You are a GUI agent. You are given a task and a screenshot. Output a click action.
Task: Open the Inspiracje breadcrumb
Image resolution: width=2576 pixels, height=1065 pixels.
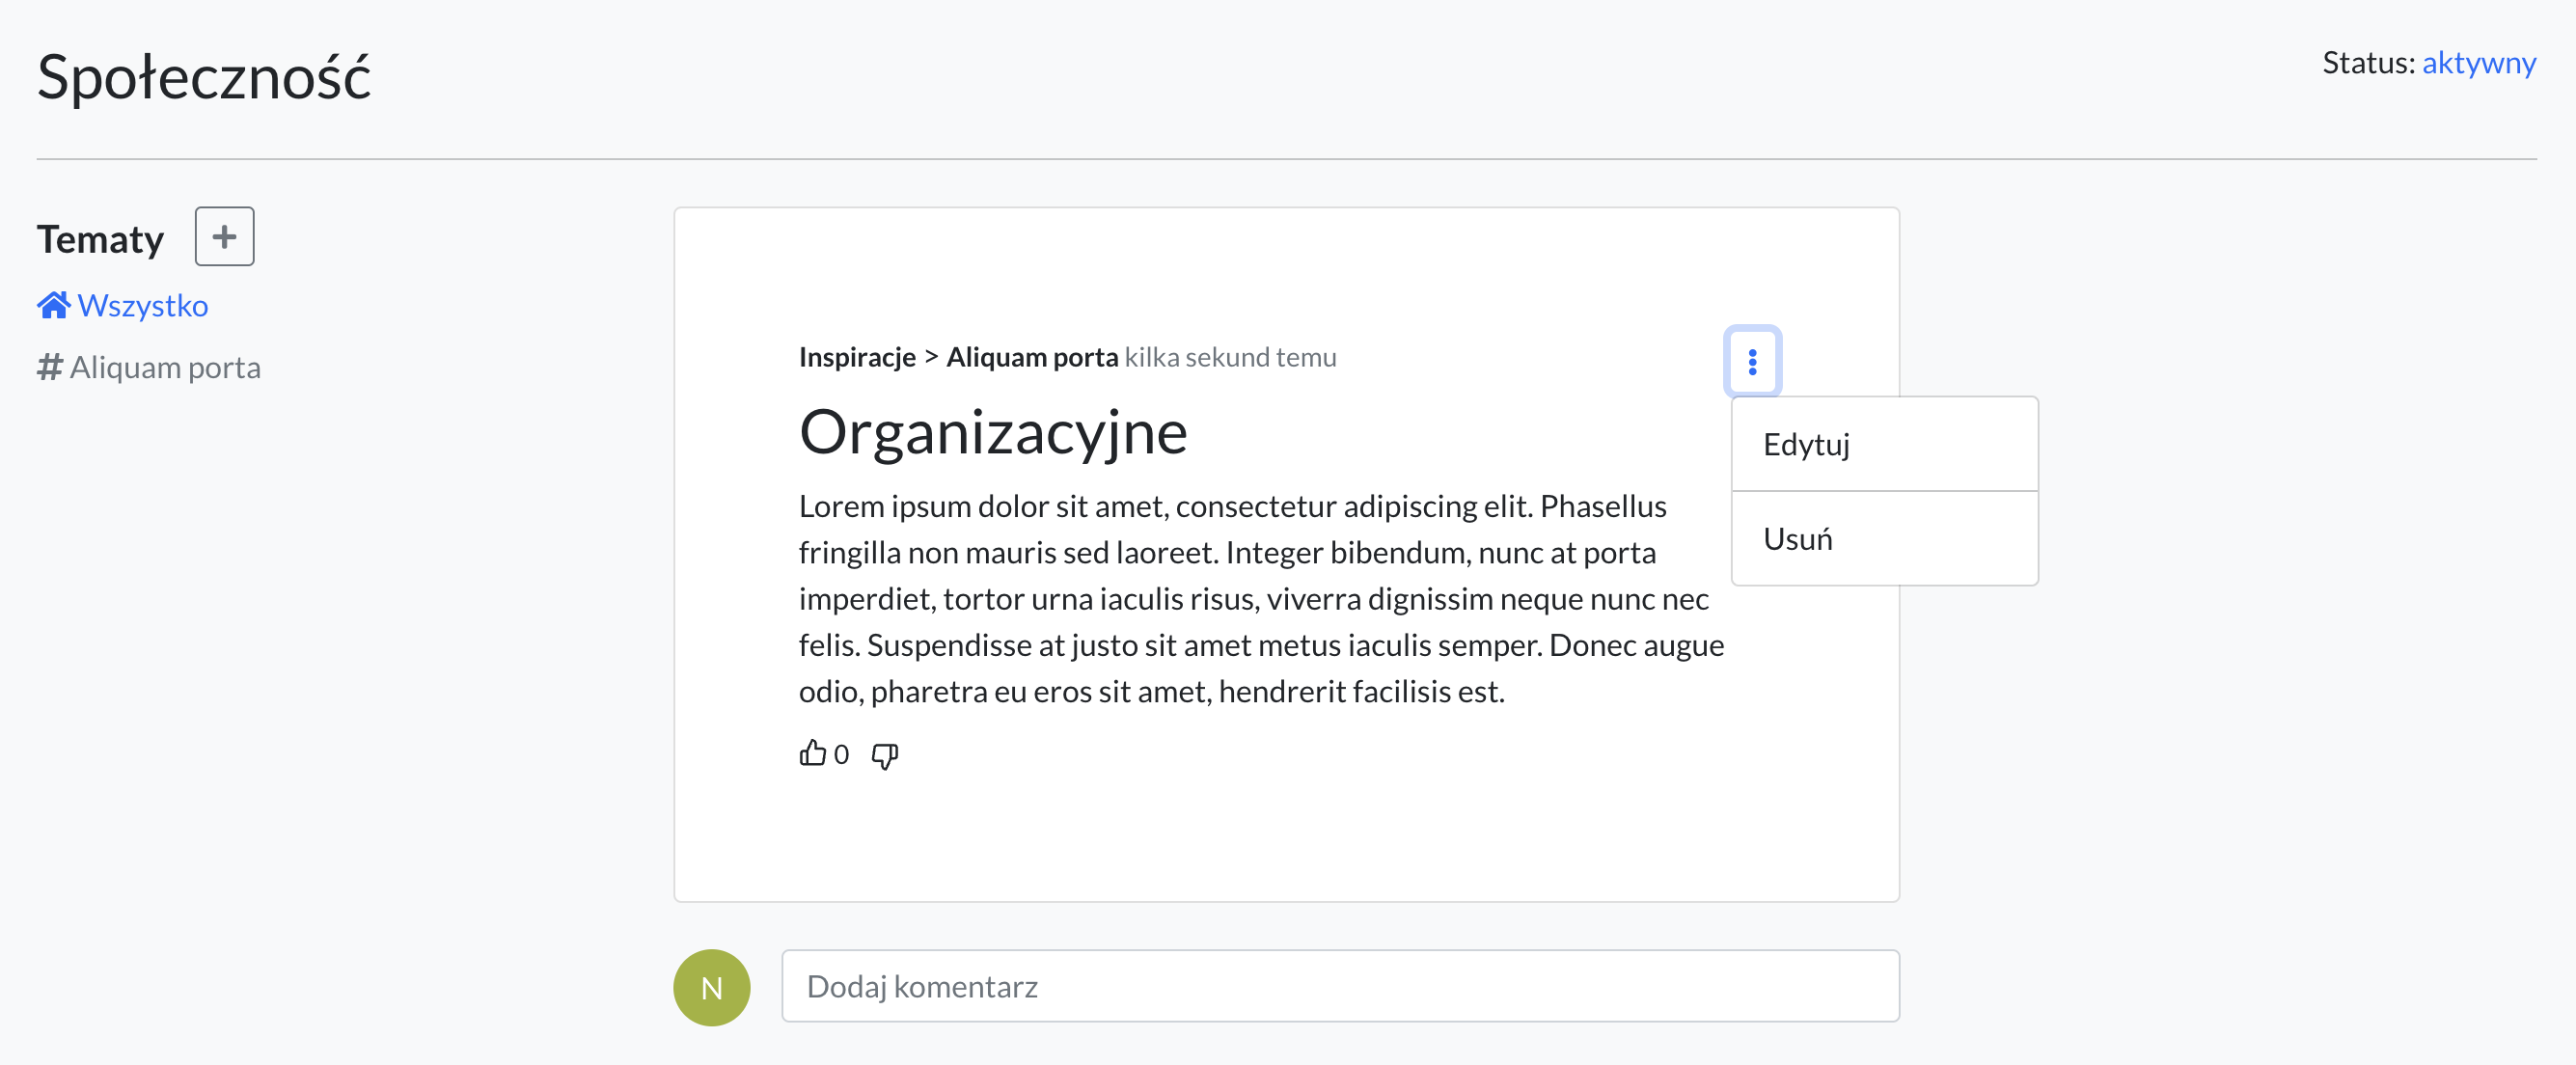click(x=857, y=357)
